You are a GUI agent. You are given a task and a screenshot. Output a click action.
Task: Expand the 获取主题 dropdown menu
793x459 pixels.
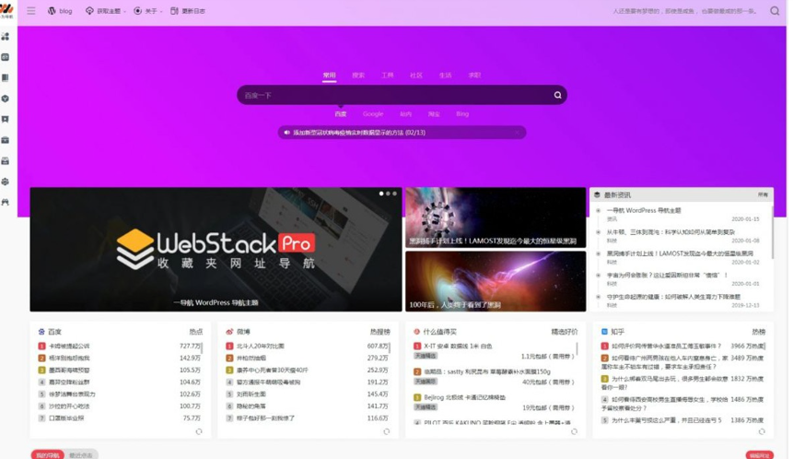tap(105, 11)
